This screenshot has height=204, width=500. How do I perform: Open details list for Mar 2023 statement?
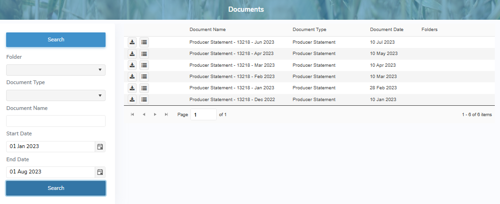tap(144, 65)
